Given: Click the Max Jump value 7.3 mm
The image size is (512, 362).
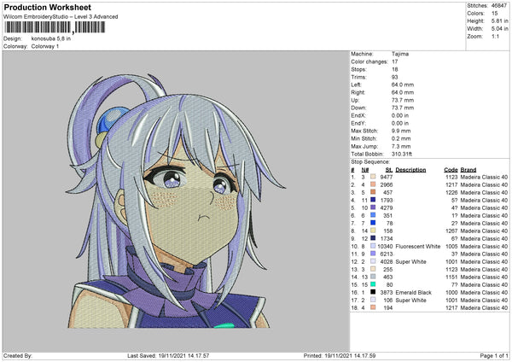Looking at the screenshot, I should 401,146.
